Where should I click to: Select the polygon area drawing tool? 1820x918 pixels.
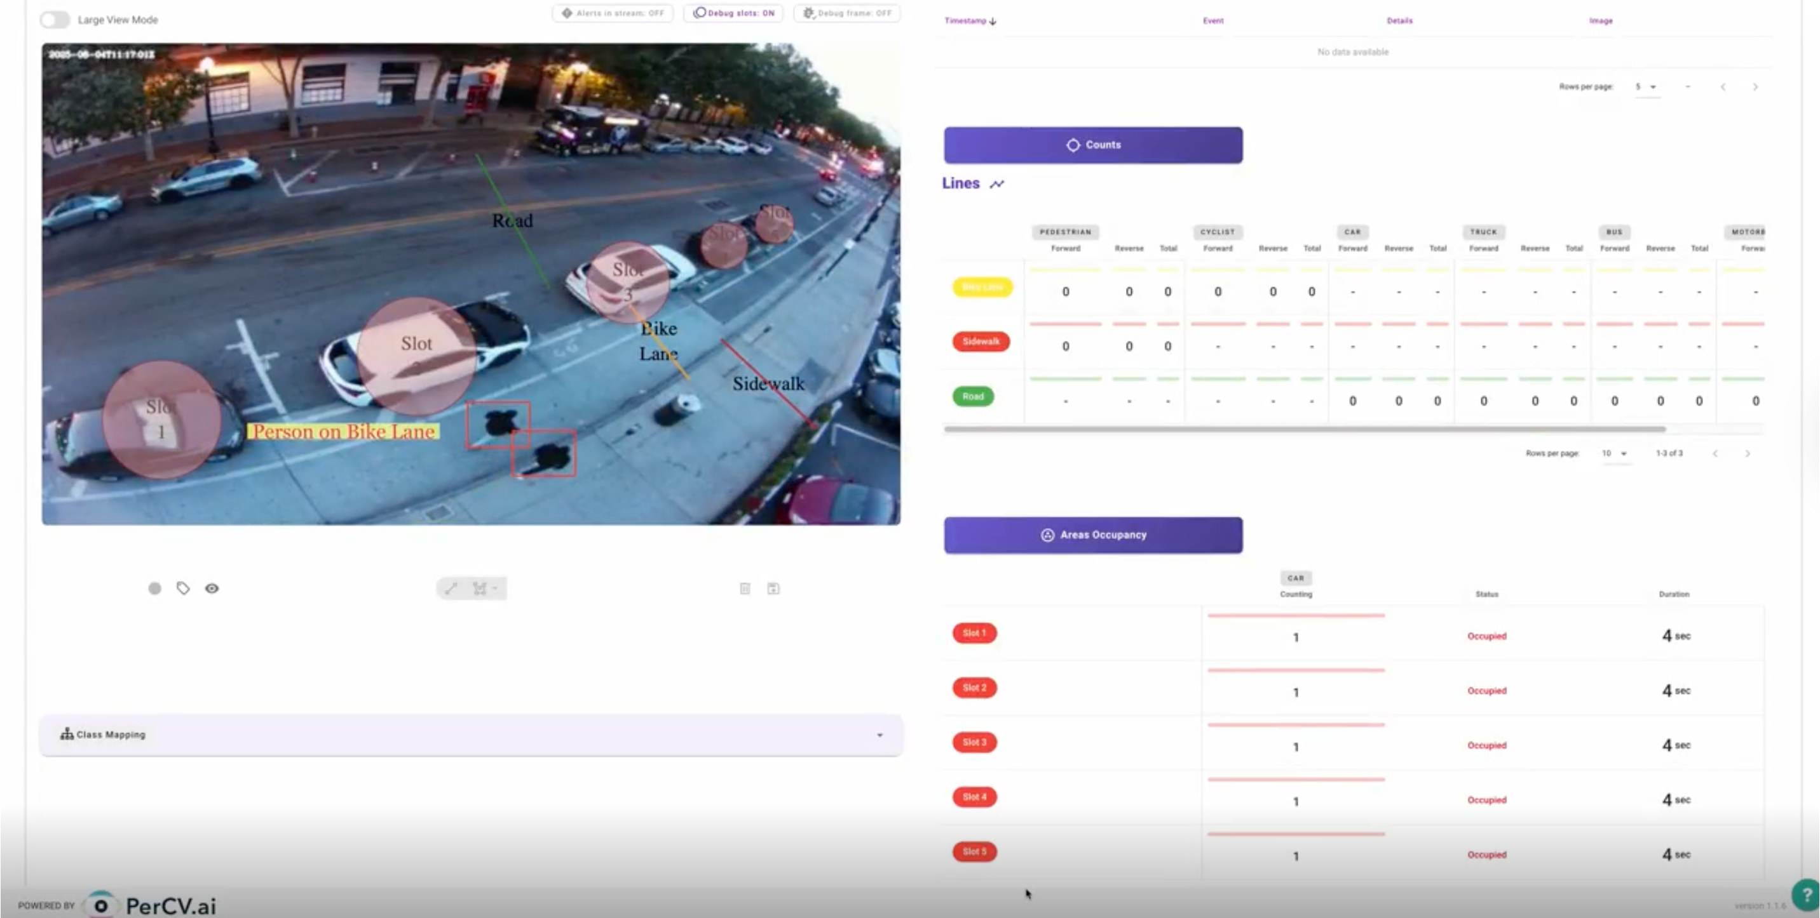[x=481, y=589]
